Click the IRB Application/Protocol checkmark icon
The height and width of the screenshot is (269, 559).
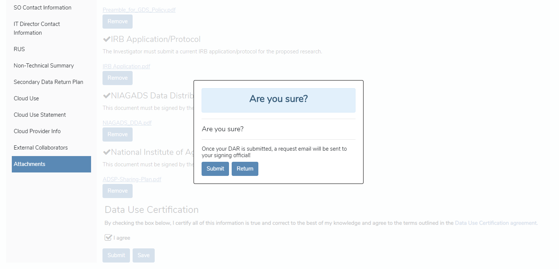(x=107, y=39)
